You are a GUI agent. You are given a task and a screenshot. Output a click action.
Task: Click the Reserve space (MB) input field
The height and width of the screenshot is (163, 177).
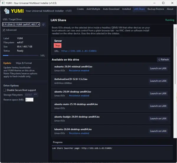pyautogui.click(x=29, y=100)
